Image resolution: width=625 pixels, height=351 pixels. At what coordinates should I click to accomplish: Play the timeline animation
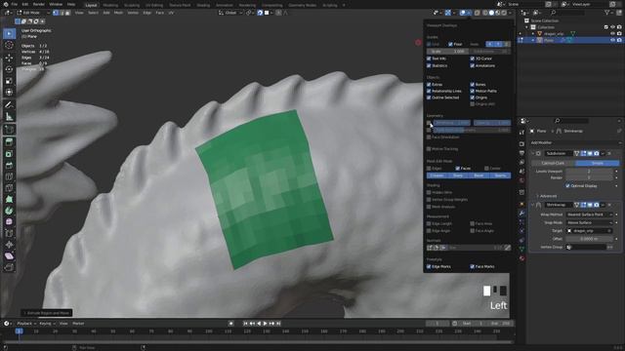[265, 324]
